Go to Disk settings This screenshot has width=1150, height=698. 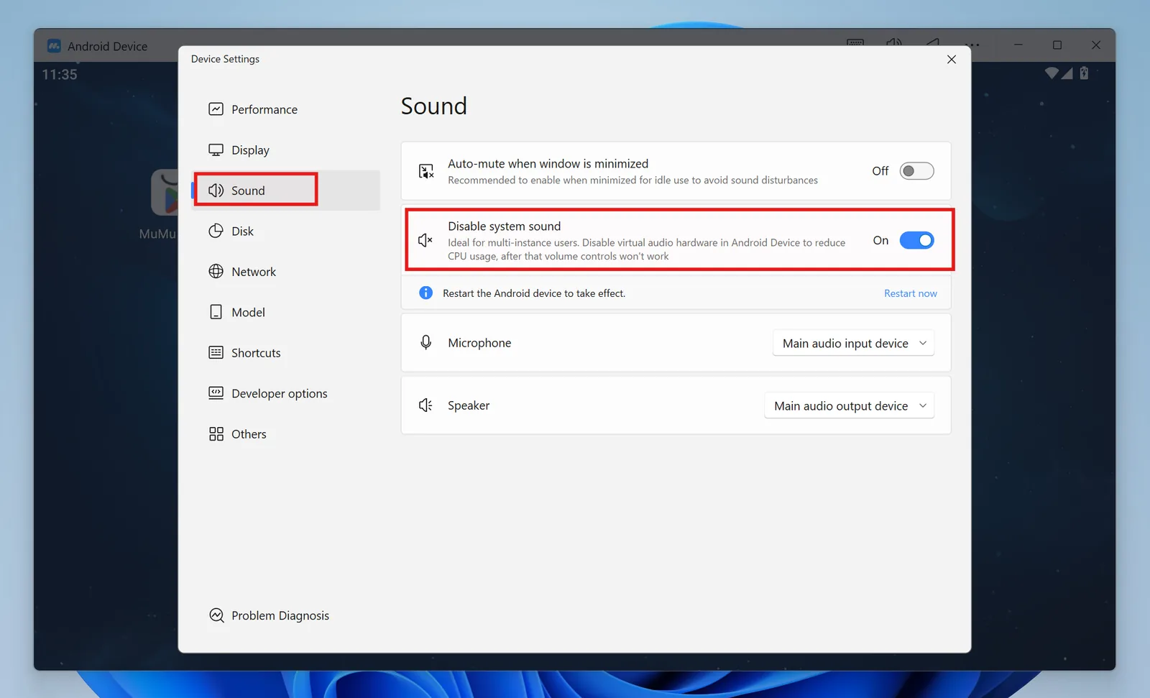coord(286,231)
